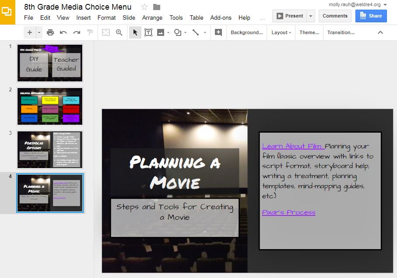The width and height of the screenshot is (397, 278).
Task: Expand the shape tool dropdown arrow
Action: pos(185,32)
